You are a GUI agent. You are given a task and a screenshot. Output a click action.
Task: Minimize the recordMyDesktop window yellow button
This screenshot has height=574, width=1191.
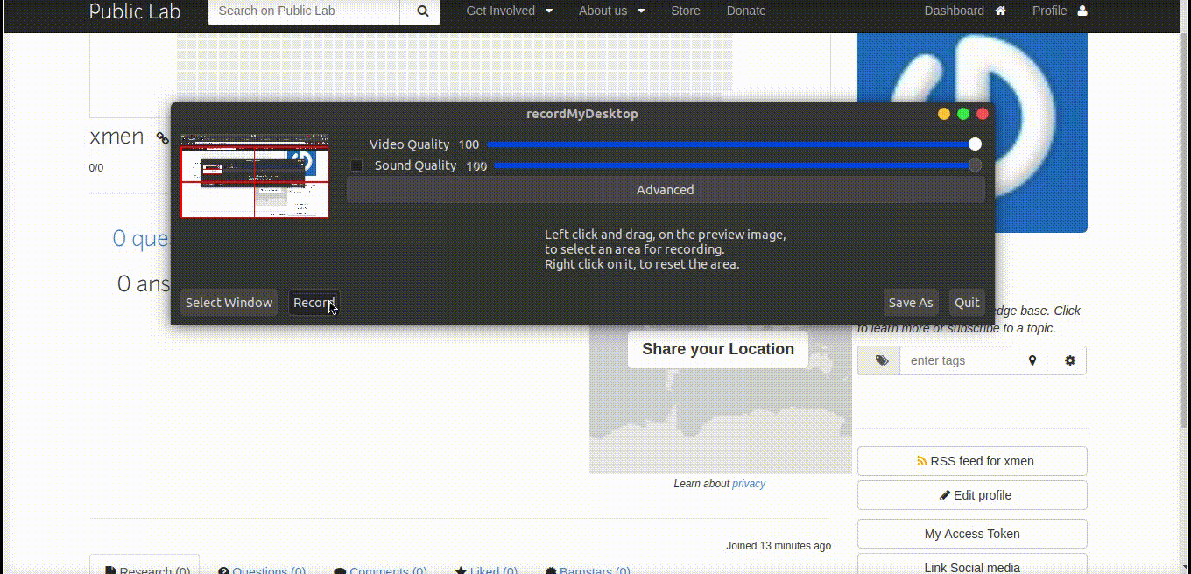pos(944,114)
